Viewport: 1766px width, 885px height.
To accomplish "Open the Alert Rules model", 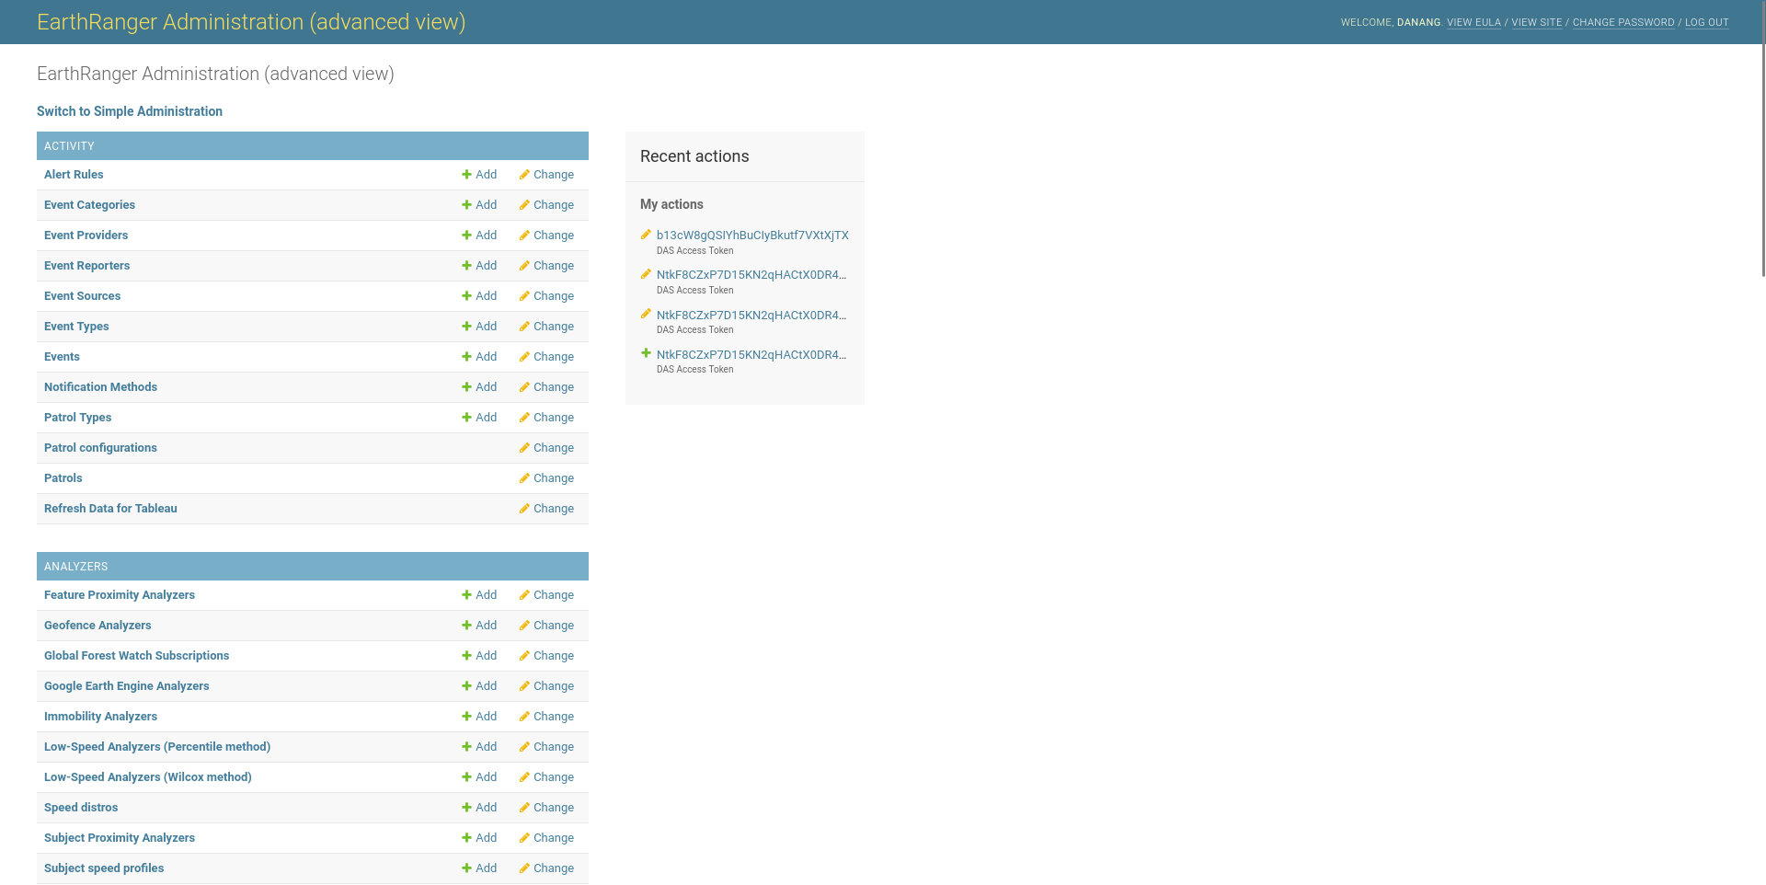I will point(74,175).
